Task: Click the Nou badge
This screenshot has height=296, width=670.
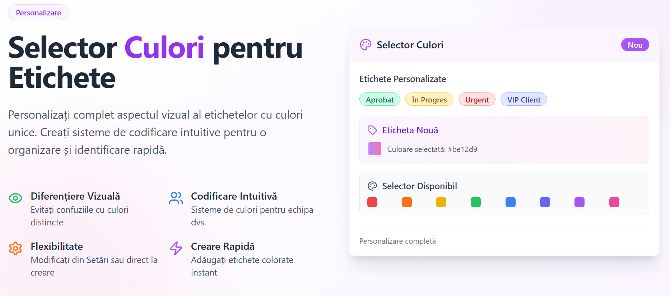Action: coord(635,45)
